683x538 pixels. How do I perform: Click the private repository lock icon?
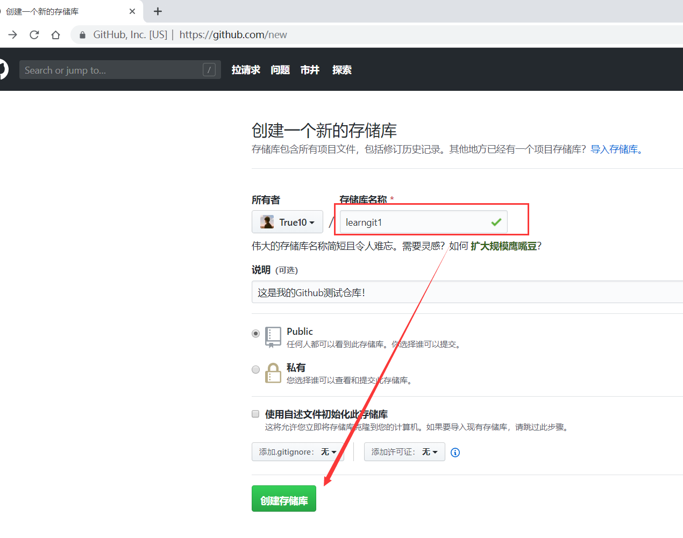point(273,373)
